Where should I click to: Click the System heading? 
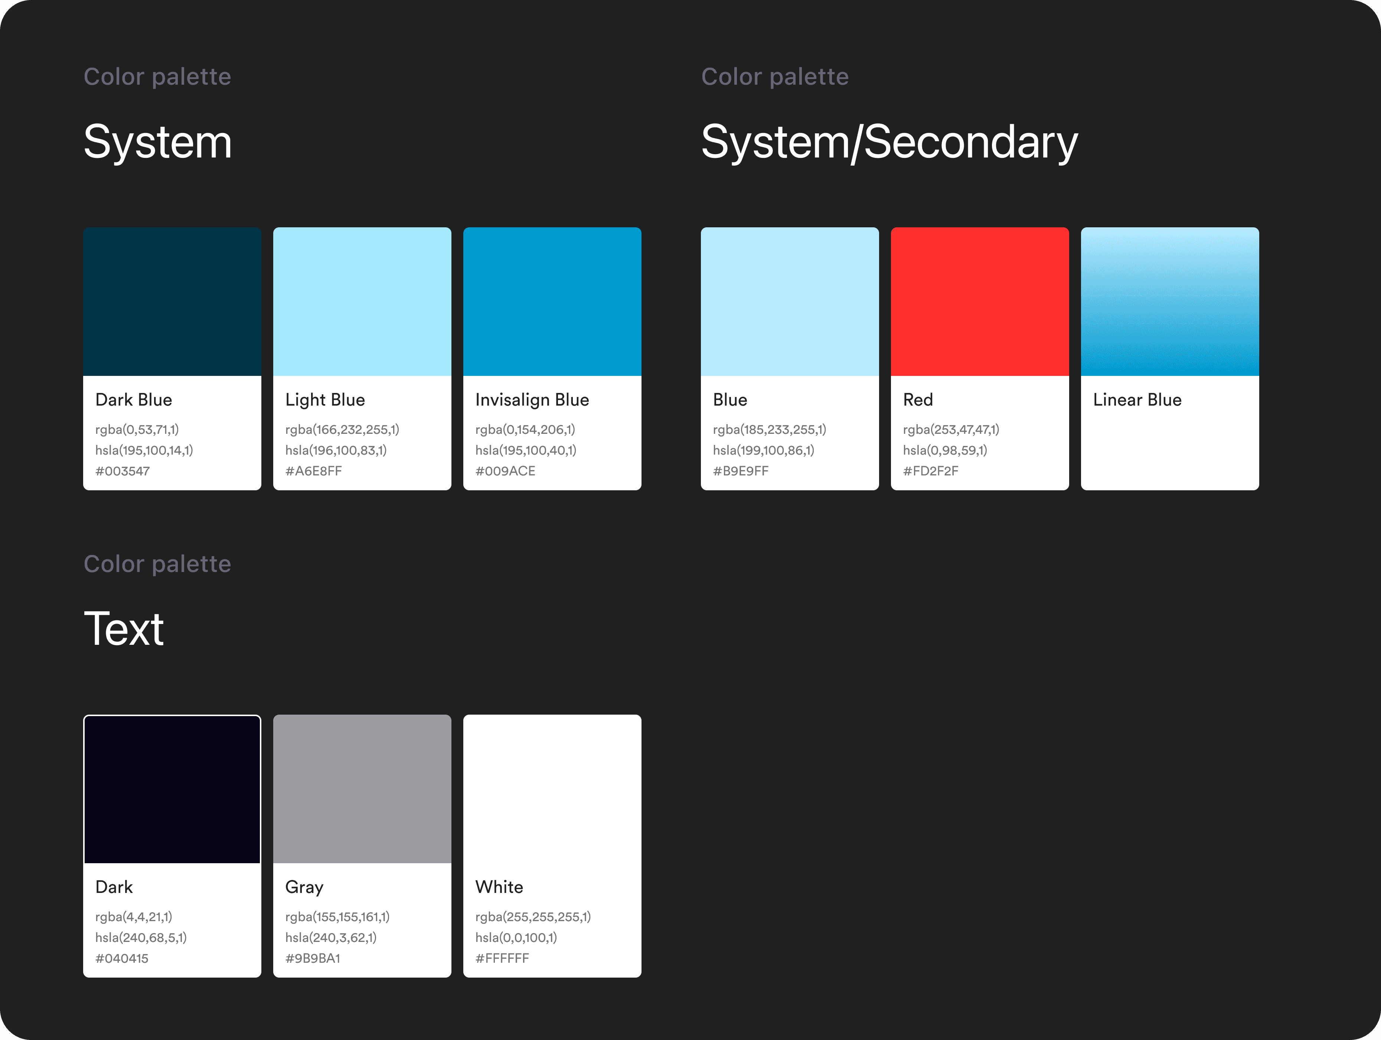[x=157, y=142]
